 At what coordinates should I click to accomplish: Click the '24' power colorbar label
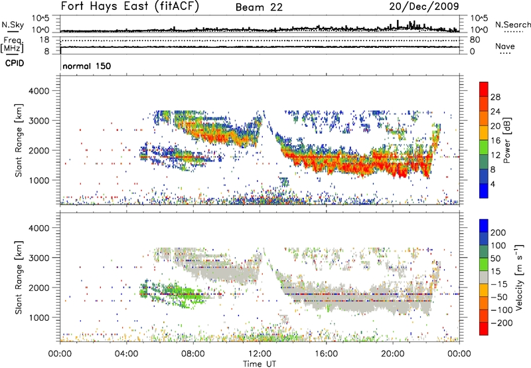tap(495, 112)
